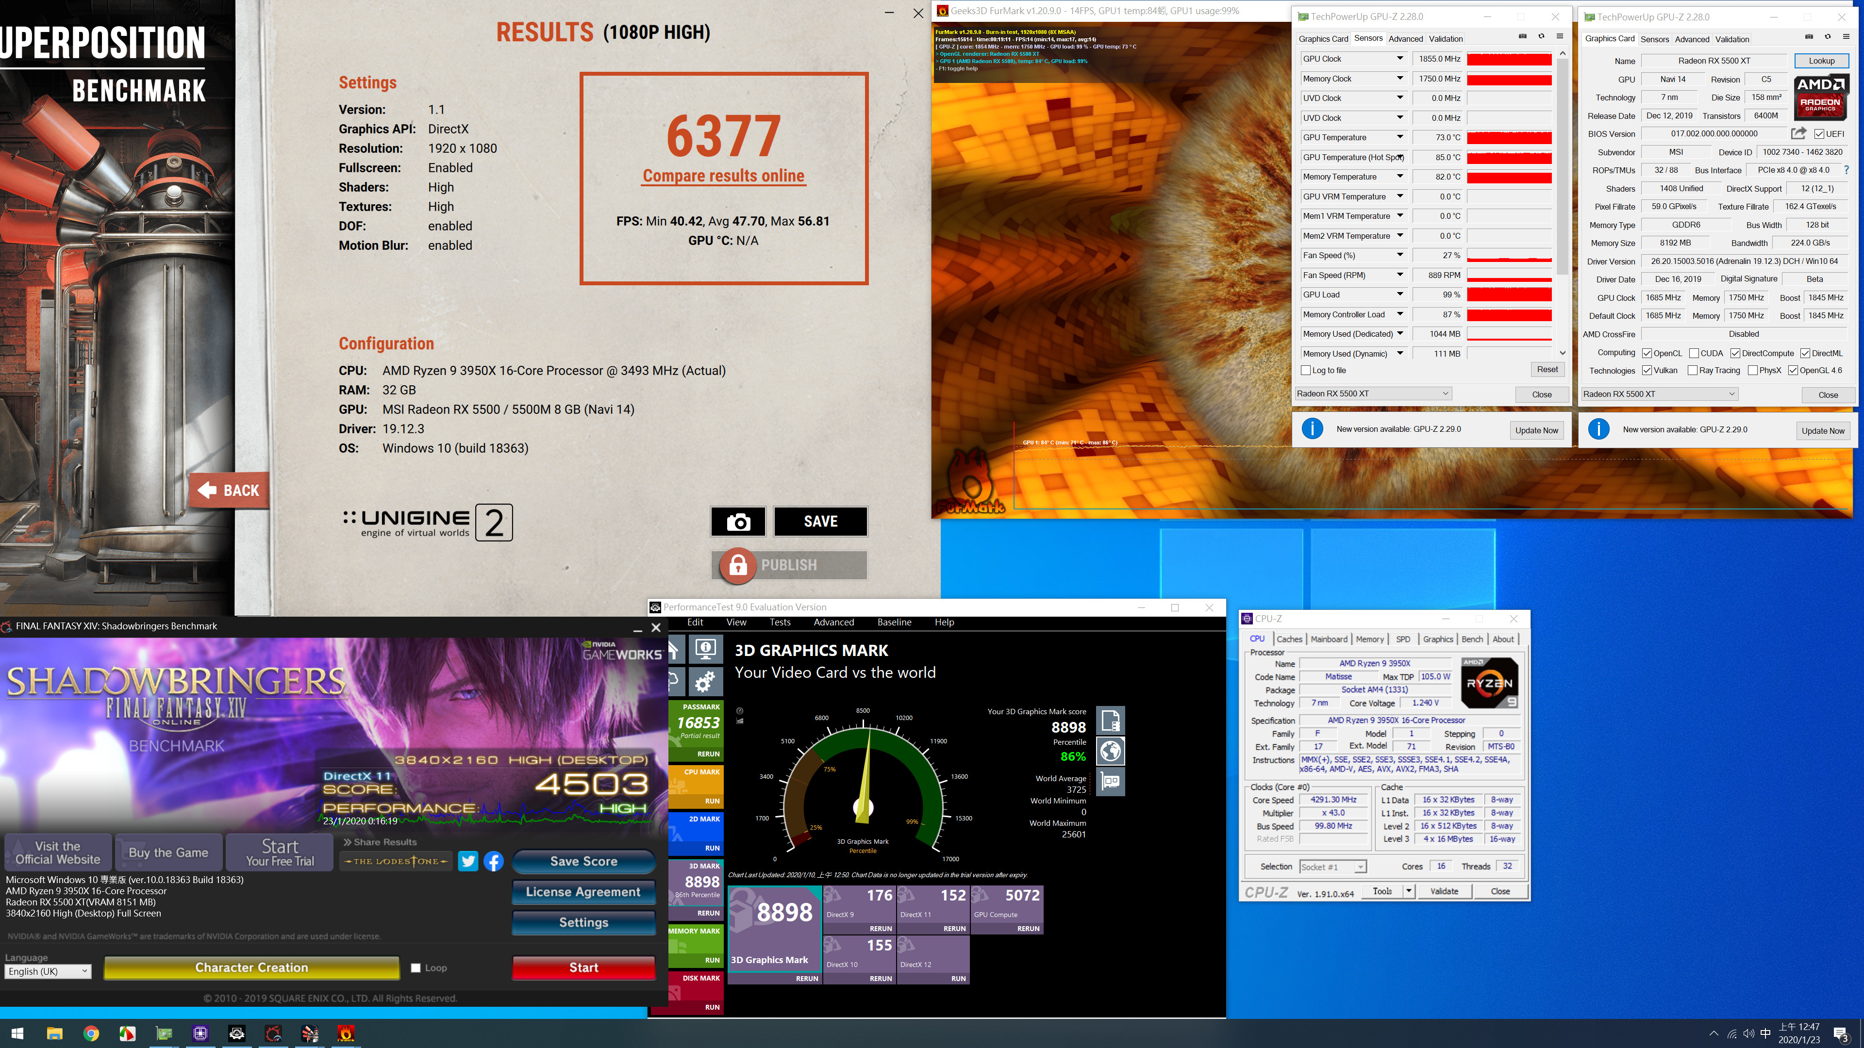Toggle the Loop checkbox in the FFXIV benchmark
This screenshot has height=1048, width=1864.
coord(416,968)
